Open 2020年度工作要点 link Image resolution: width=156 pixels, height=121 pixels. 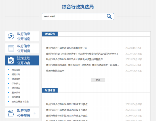[x=67, y=116]
